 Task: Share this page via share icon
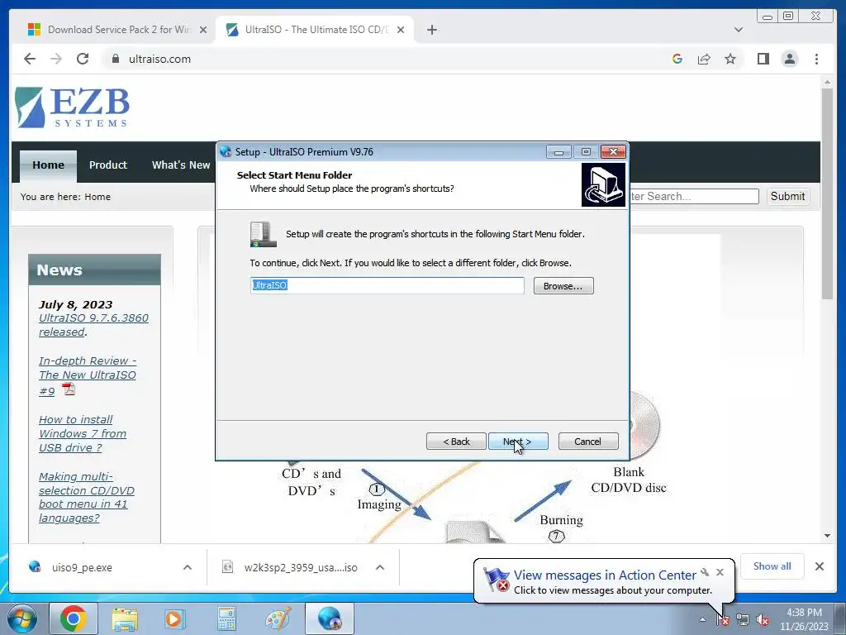tap(704, 59)
